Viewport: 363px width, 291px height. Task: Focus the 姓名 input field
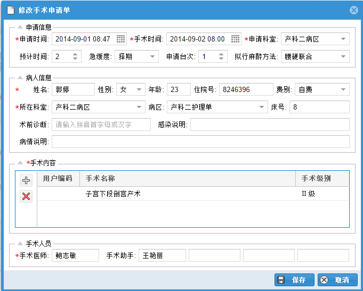[73, 89]
